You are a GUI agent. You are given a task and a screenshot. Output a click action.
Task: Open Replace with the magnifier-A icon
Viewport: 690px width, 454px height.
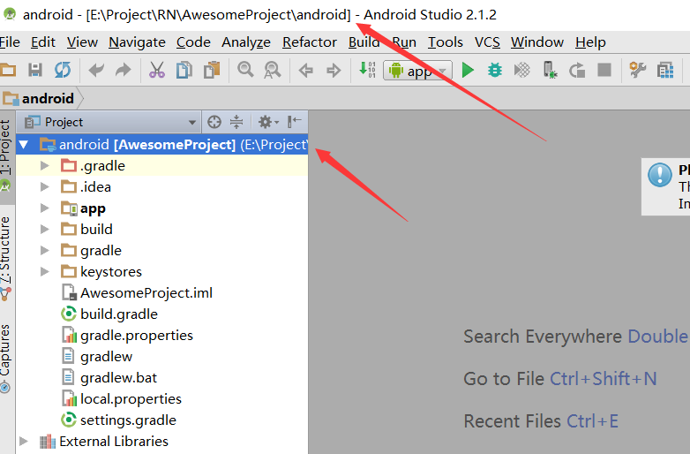click(273, 70)
